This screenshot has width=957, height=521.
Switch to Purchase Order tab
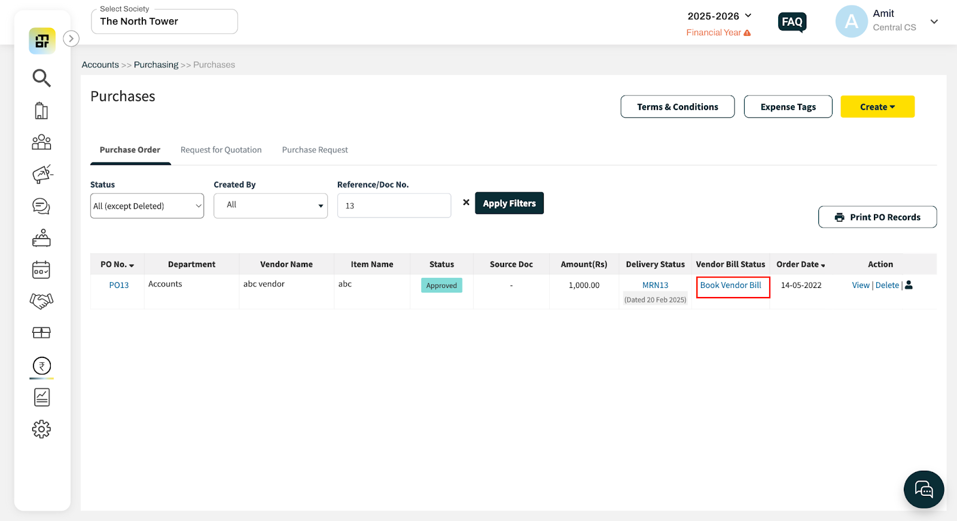(x=130, y=150)
